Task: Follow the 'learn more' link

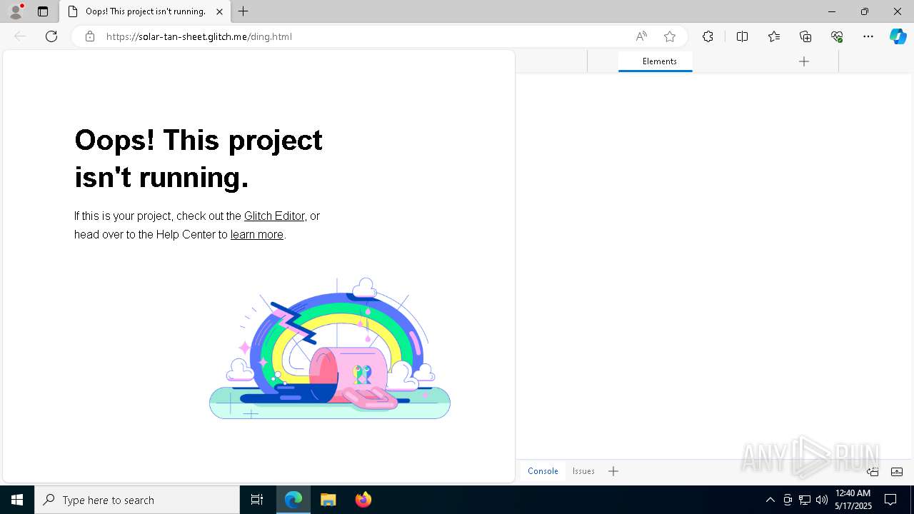Action: [x=257, y=234]
